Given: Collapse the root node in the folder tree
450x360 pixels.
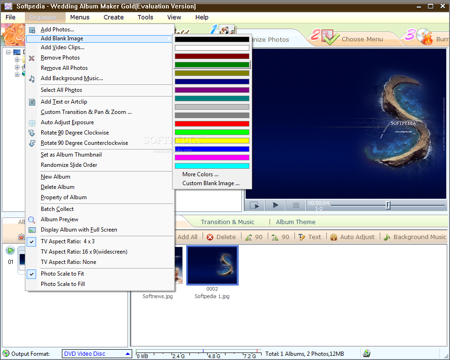Looking at the screenshot, I should click(x=8, y=52).
